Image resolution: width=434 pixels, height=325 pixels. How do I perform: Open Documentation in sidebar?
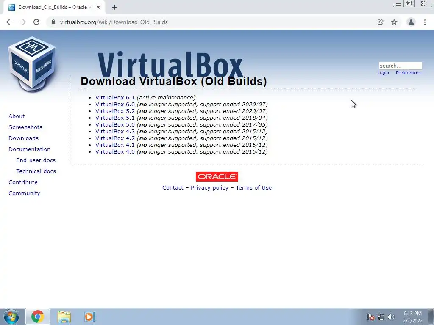(29, 149)
